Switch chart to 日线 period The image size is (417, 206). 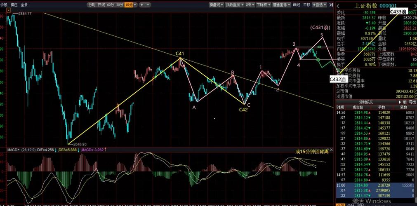[101, 5]
